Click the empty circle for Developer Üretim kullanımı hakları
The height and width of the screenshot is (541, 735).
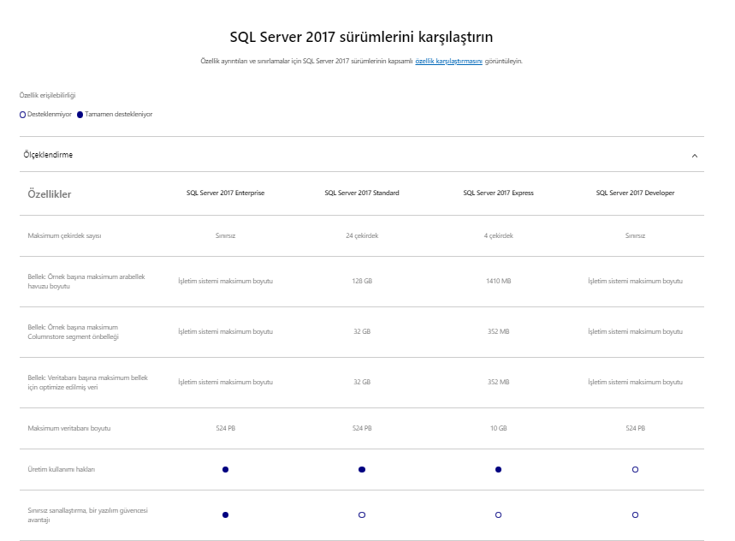coord(635,469)
